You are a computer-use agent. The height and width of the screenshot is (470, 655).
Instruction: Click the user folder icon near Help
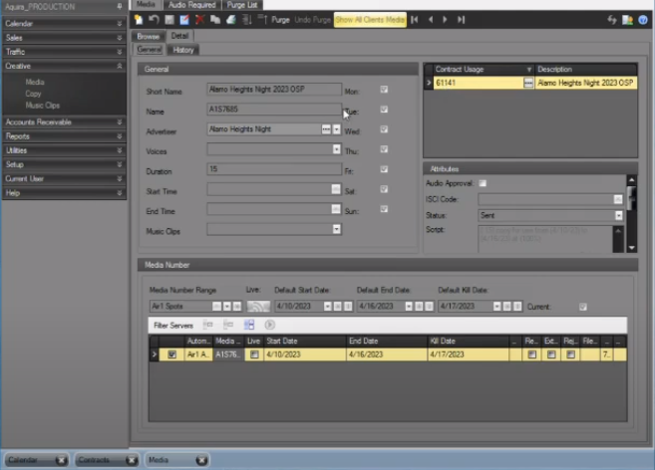point(627,20)
